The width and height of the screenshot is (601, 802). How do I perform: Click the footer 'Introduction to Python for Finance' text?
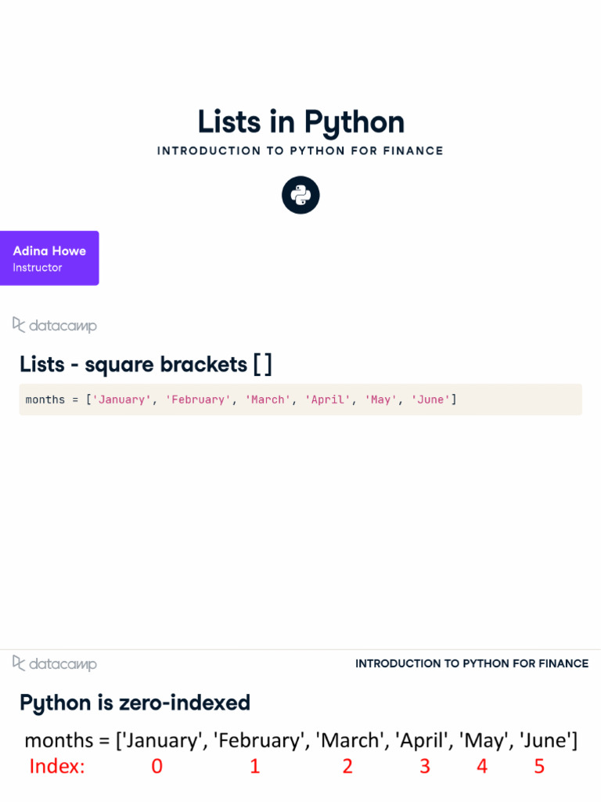pyautogui.click(x=472, y=663)
